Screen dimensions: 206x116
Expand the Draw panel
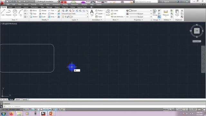[14, 20]
